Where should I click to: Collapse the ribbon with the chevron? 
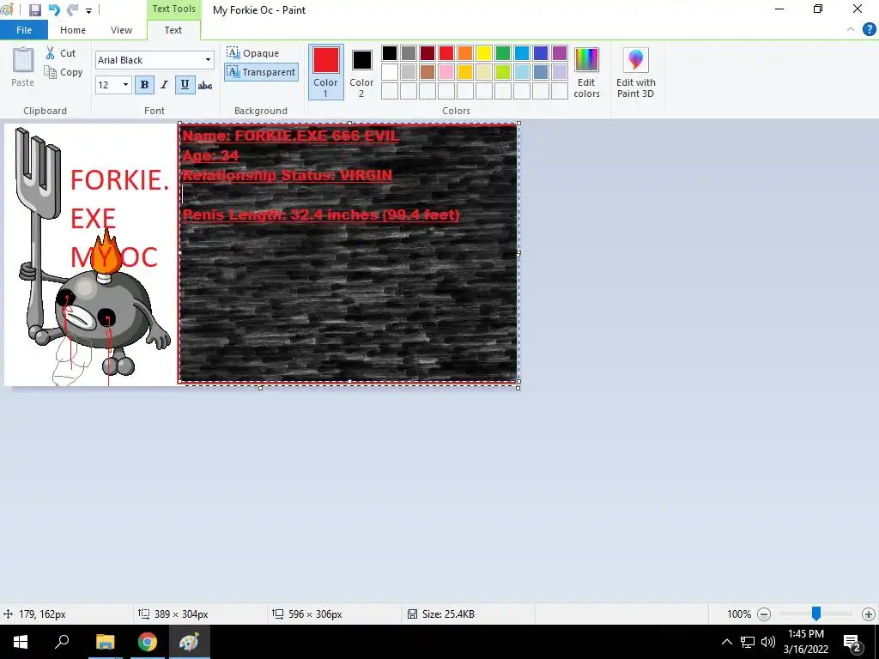click(x=851, y=30)
